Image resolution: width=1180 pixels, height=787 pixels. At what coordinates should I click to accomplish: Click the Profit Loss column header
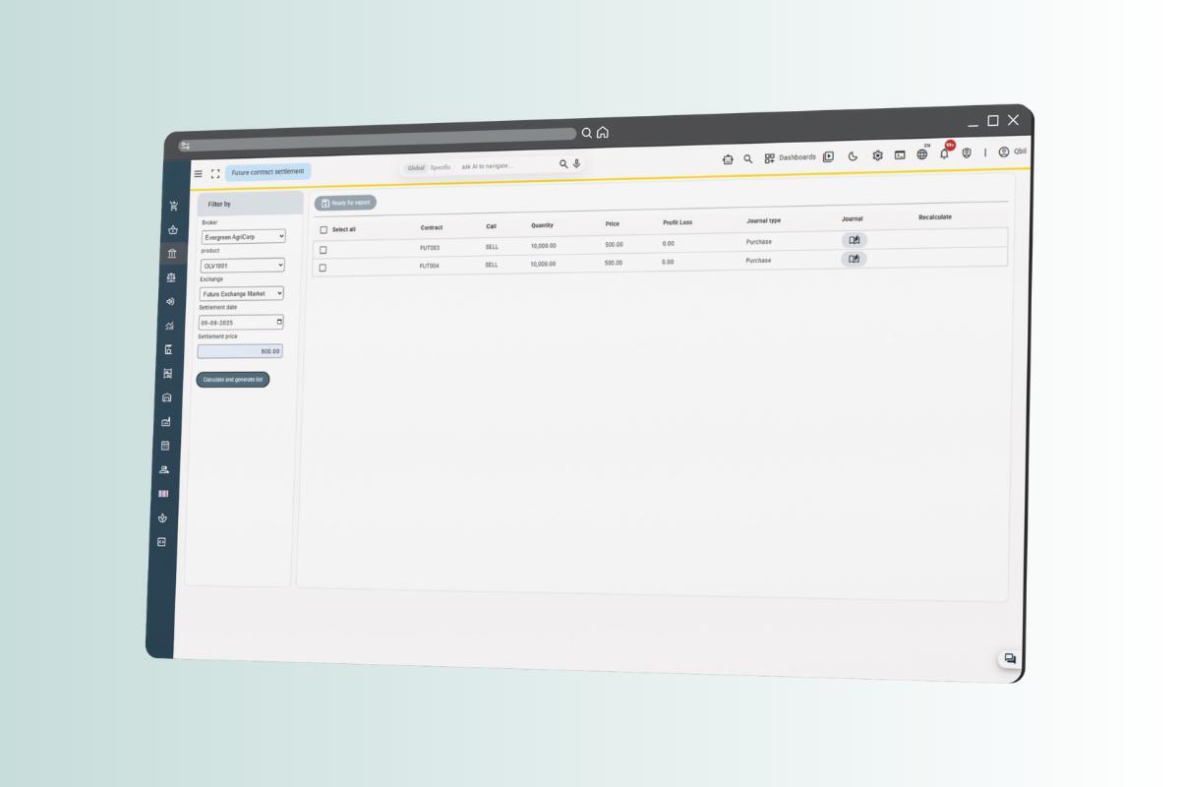point(678,222)
